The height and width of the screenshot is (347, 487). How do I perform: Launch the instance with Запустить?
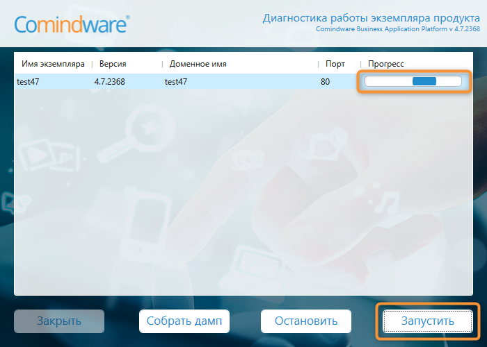click(428, 321)
